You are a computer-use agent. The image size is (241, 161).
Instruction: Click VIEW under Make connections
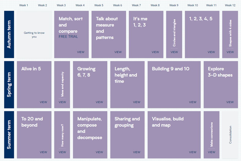211,152
